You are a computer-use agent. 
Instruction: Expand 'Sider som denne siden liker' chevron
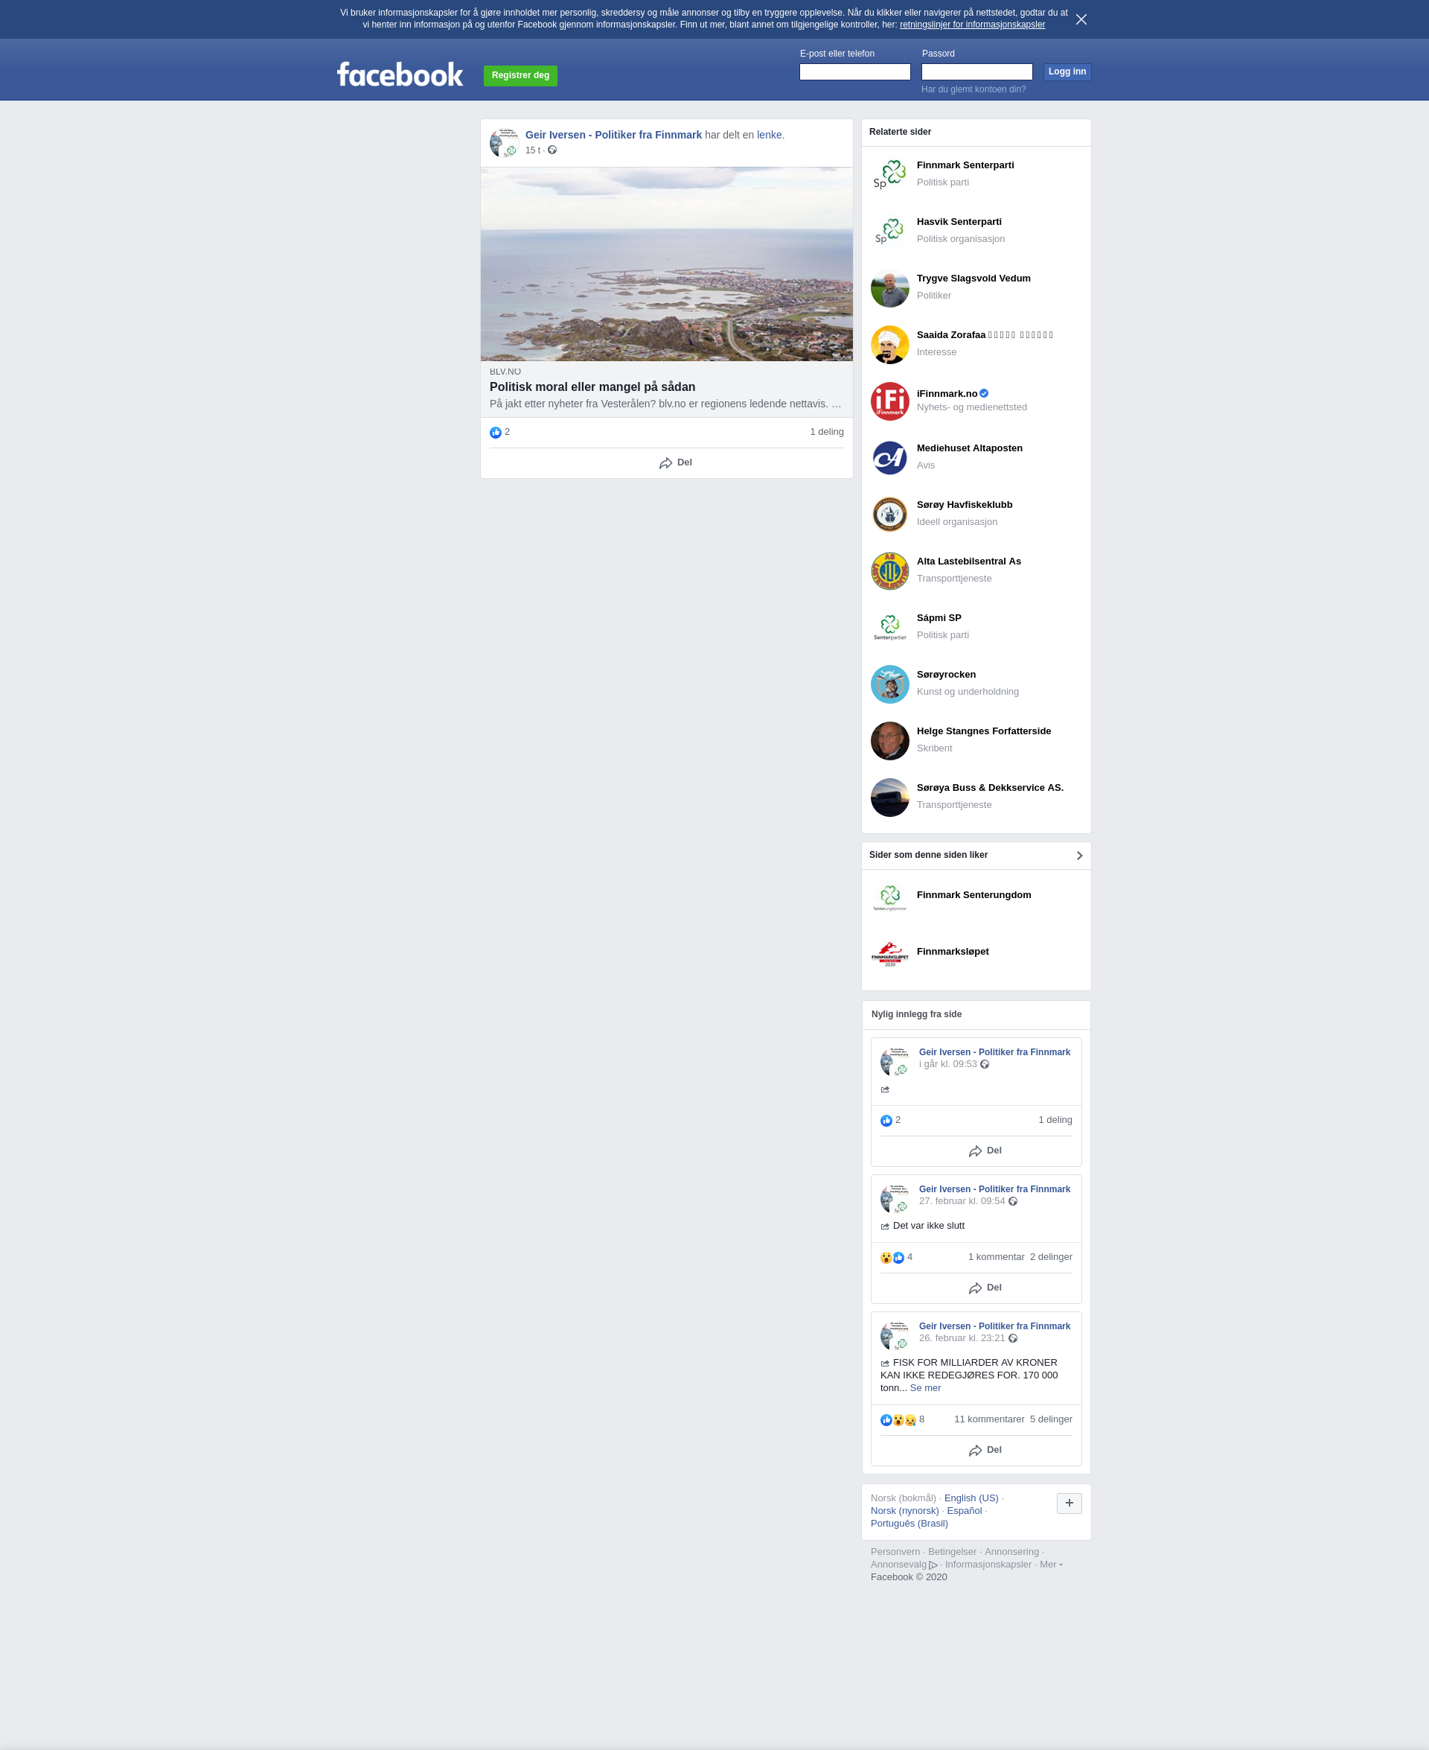coord(1079,856)
